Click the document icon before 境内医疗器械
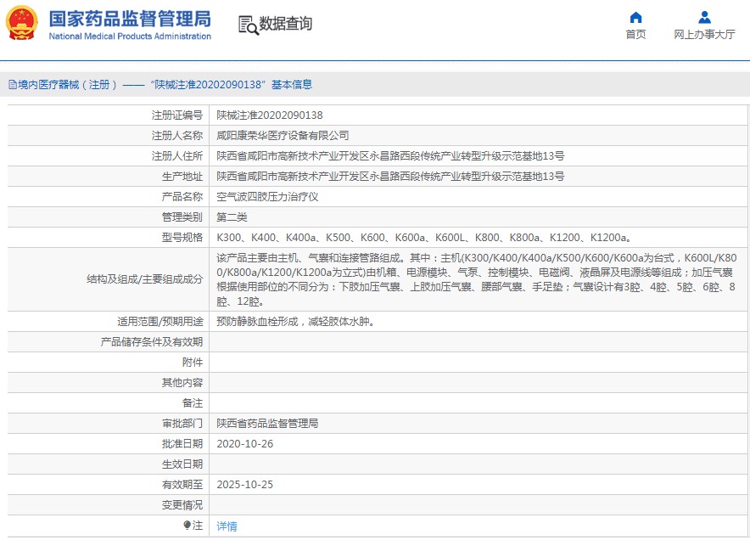The image size is (750, 540). [12, 85]
